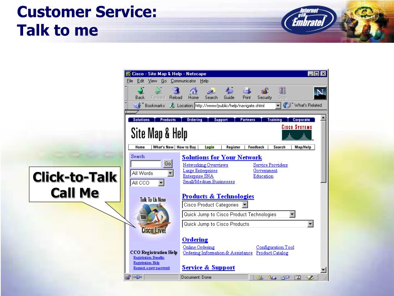
Task: Click the Go search button
Action: (168, 164)
